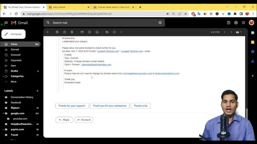Open Google Tasks side panel
This screenshot has width=257, height=144.
(x=253, y=52)
